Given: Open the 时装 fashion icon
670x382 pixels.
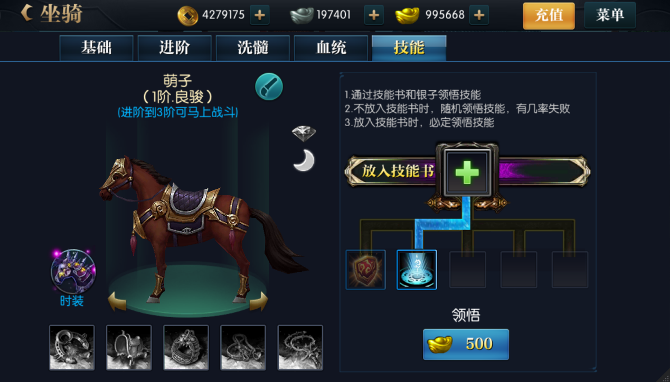Looking at the screenshot, I should (73, 271).
